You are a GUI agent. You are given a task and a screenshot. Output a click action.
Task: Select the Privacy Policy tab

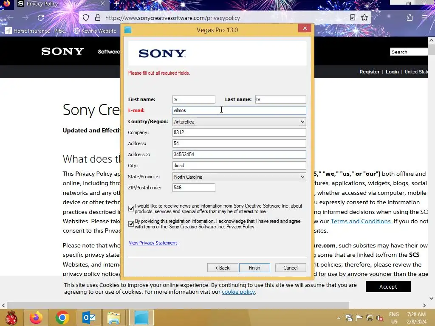click(x=61, y=4)
